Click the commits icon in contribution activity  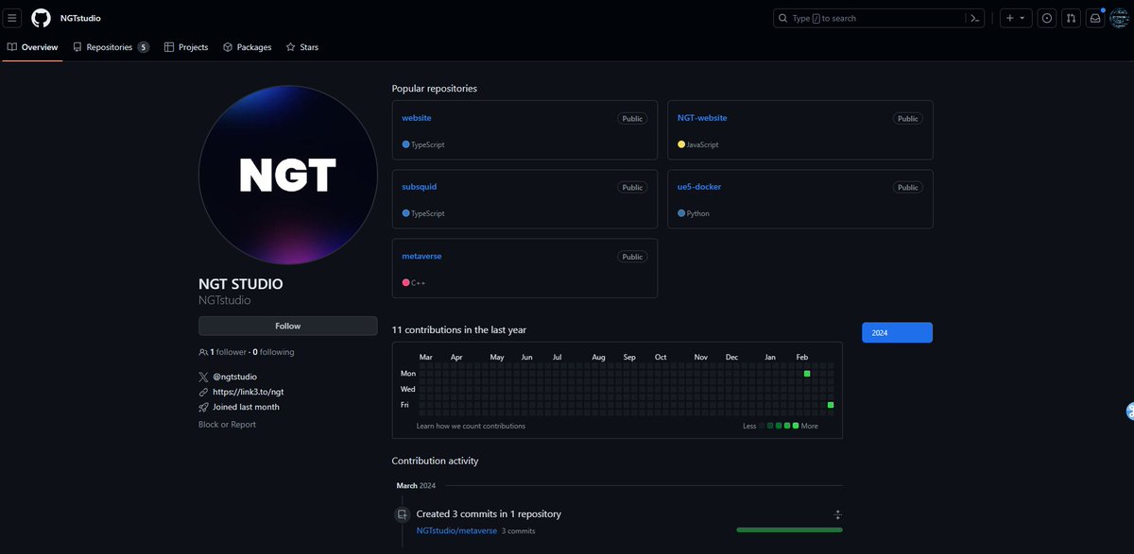click(x=402, y=514)
